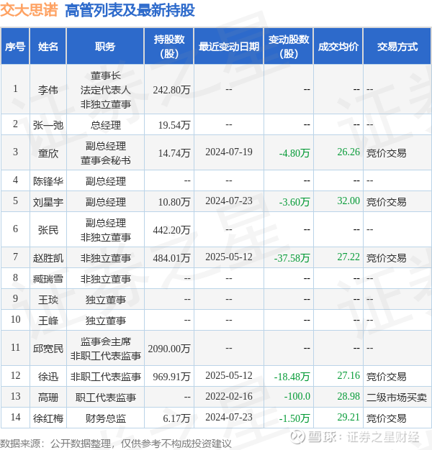Viewport: 432px width, 450px height.
Task: Click the name 徐迅
Action: point(48,376)
